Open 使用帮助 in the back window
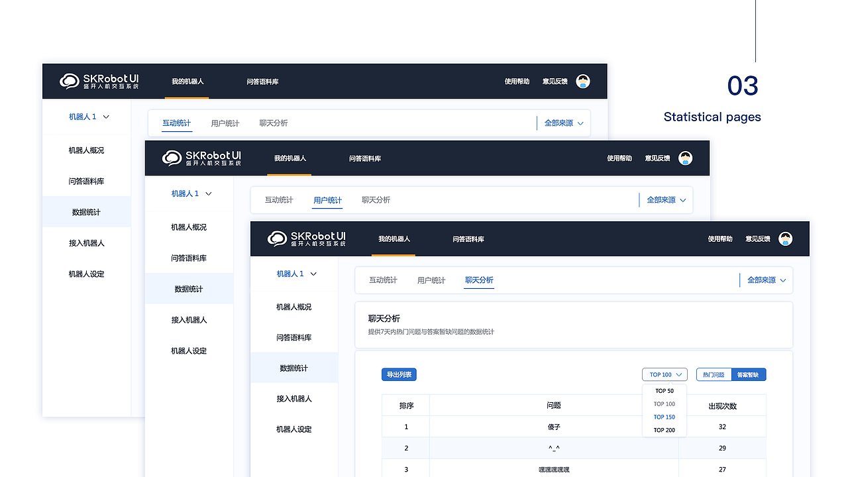848x477 pixels. point(517,81)
